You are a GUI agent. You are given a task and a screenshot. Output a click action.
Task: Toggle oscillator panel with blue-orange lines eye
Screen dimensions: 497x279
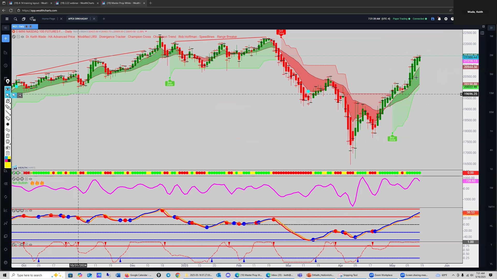pos(31,211)
